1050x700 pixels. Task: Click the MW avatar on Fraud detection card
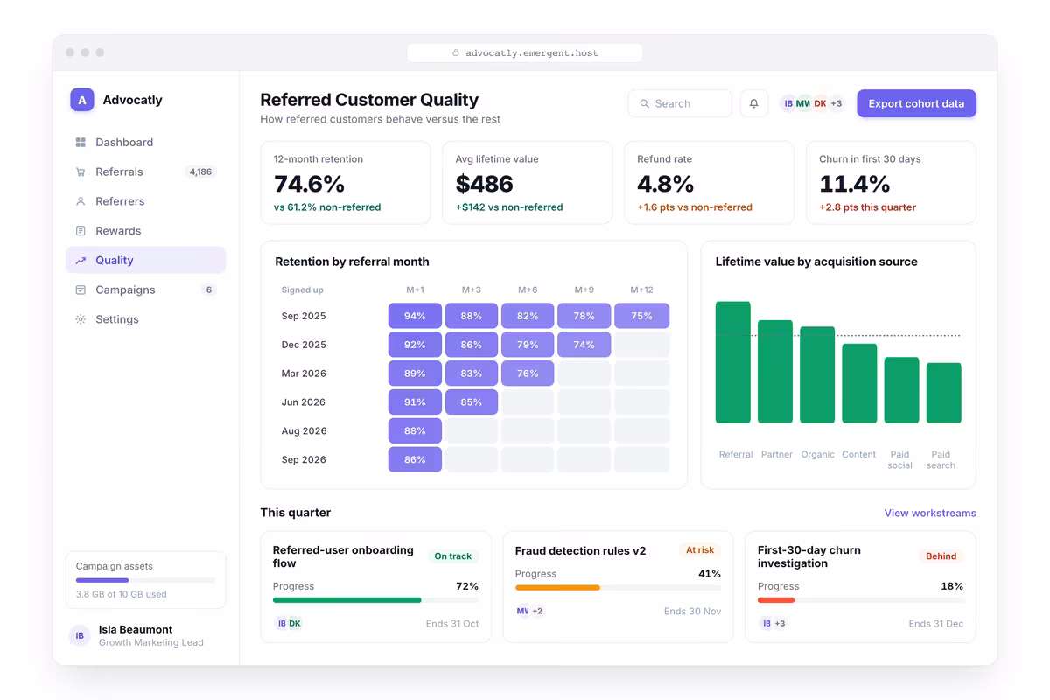522,611
